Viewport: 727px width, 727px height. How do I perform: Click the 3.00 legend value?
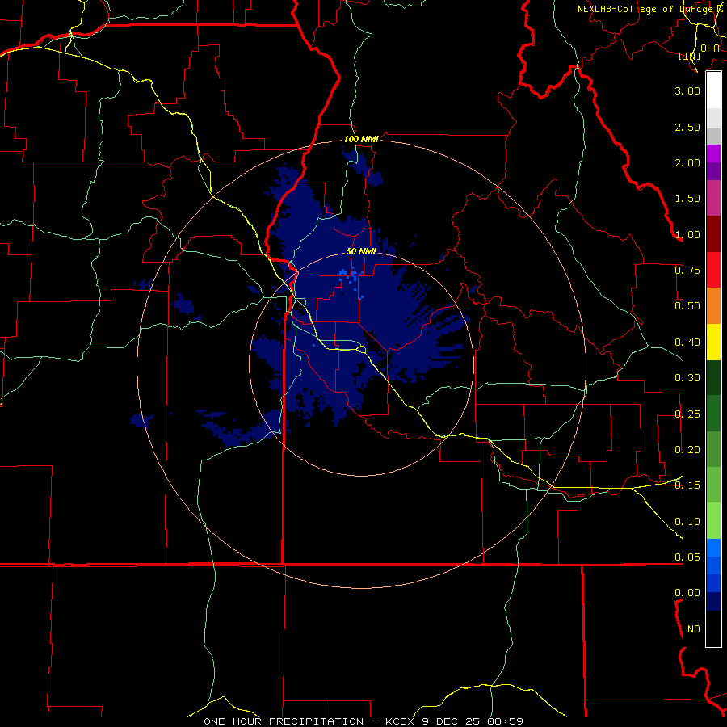pos(687,90)
